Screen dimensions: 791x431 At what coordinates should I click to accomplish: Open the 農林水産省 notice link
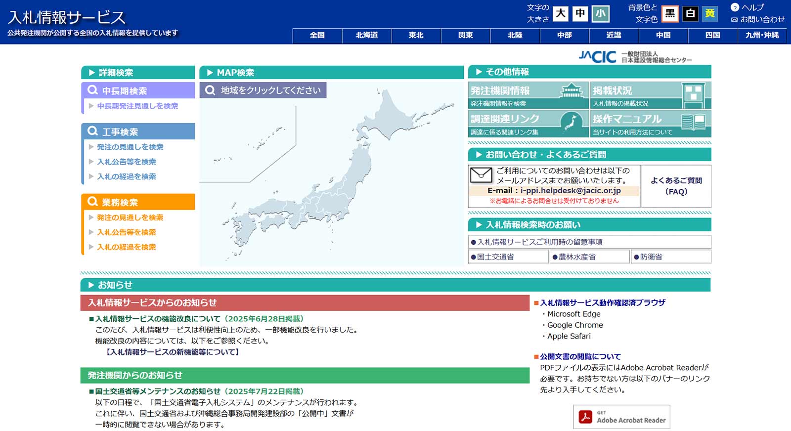590,257
